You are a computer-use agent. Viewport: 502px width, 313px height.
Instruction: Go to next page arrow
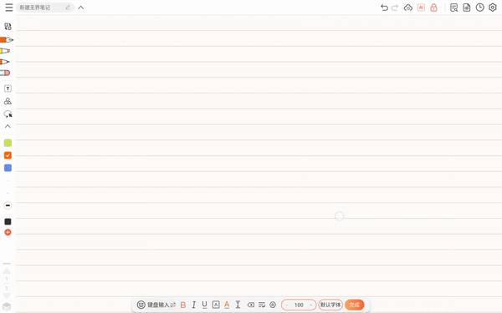tap(7, 295)
